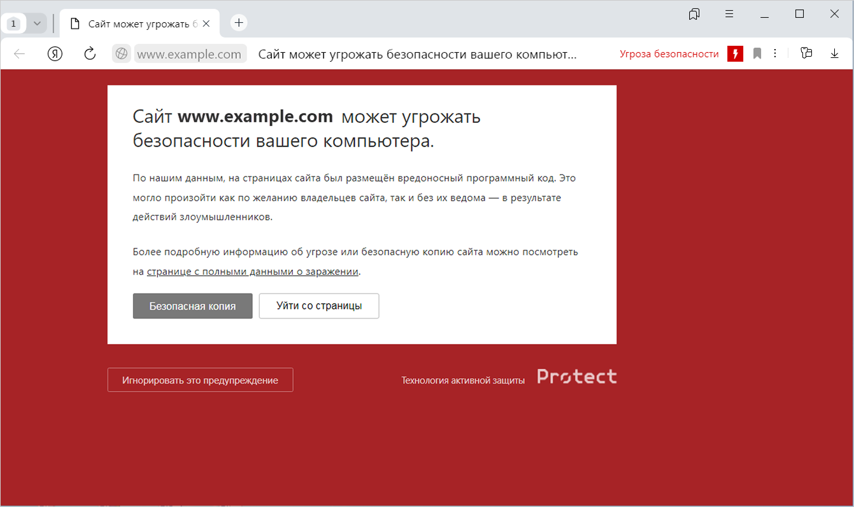
Task: Open the bookmarks collection icon in title bar
Action: coord(695,14)
